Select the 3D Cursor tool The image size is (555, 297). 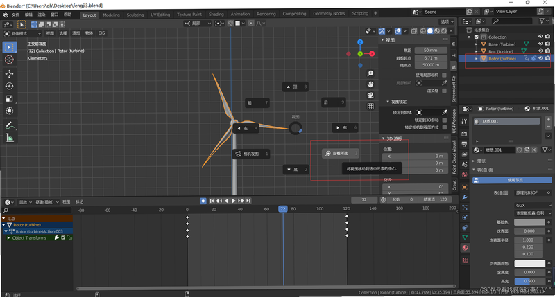10,60
